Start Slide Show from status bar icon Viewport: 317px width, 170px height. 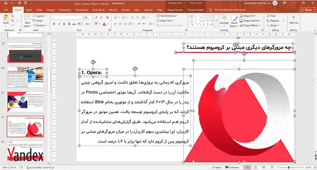[x=272, y=167]
